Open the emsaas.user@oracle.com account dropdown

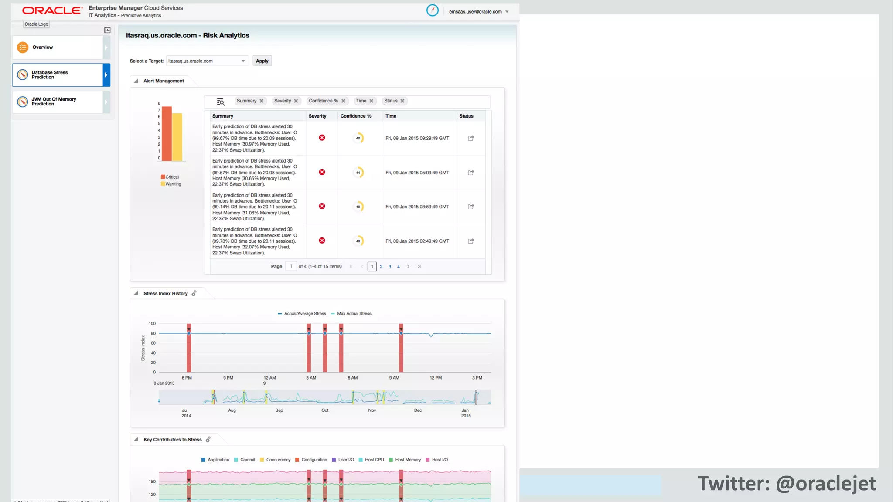pos(479,12)
